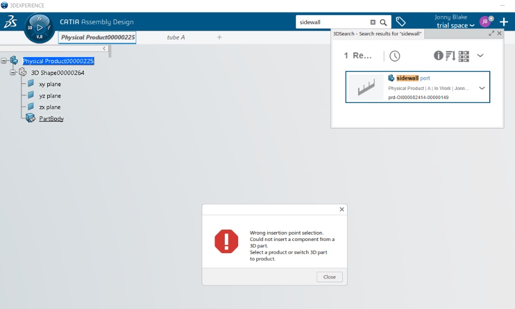The width and height of the screenshot is (515, 309).
Task: Clear the sidewall search text
Action: [373, 22]
